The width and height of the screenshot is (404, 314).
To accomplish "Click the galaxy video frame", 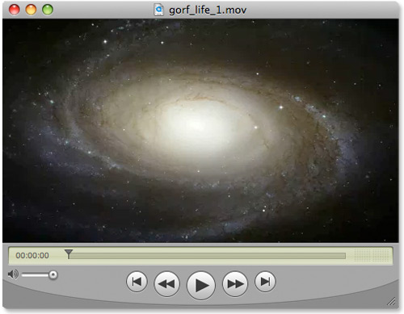I will (200, 131).
